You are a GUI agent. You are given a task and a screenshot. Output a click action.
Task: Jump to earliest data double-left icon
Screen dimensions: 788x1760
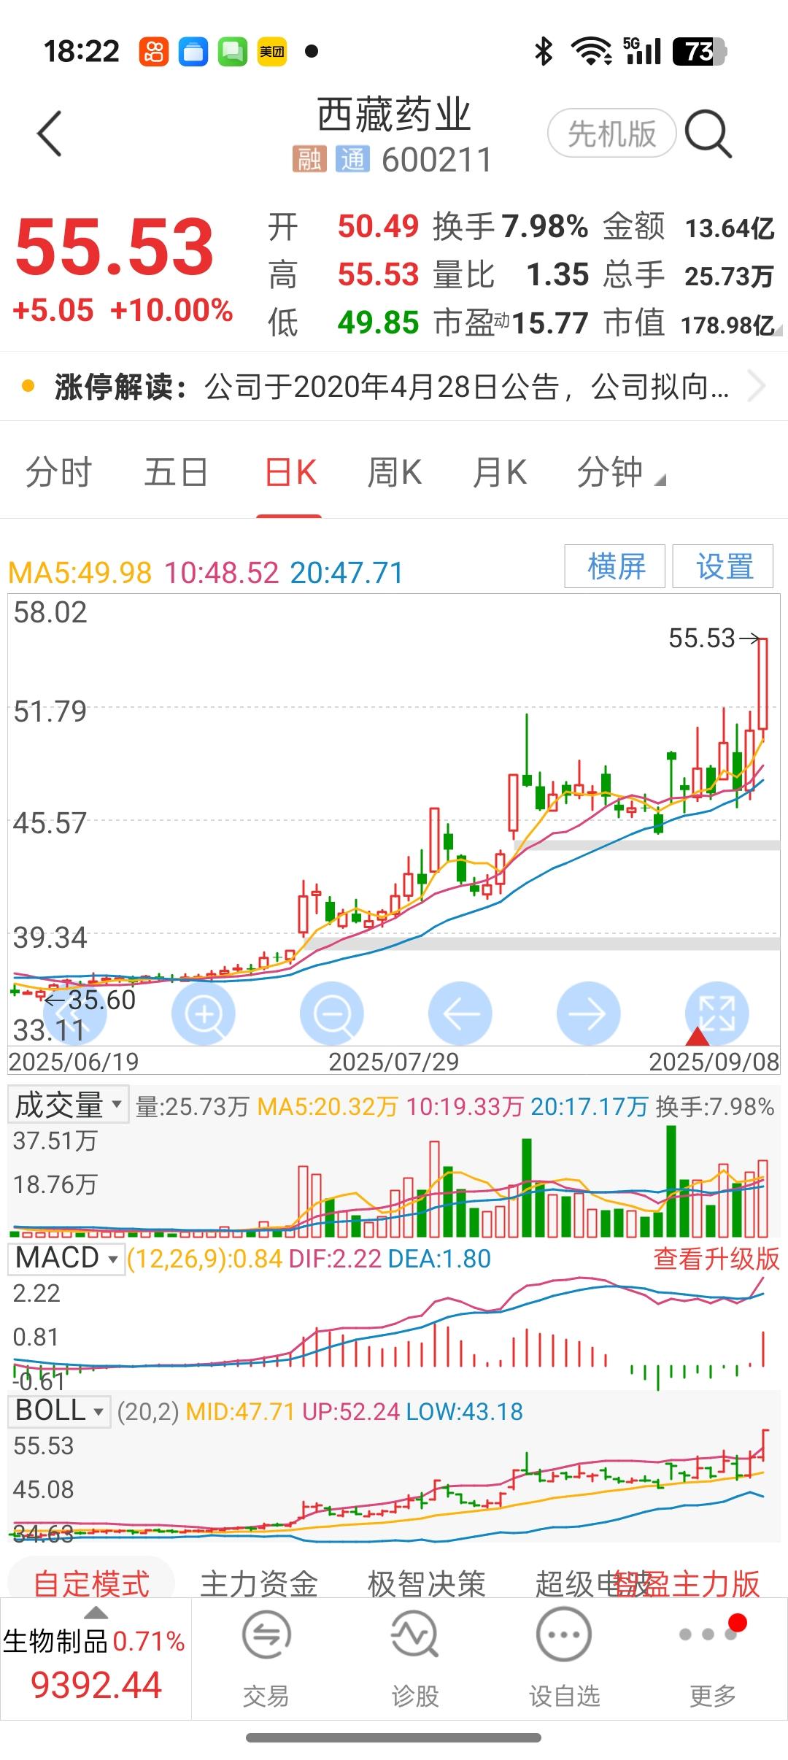click(75, 1014)
